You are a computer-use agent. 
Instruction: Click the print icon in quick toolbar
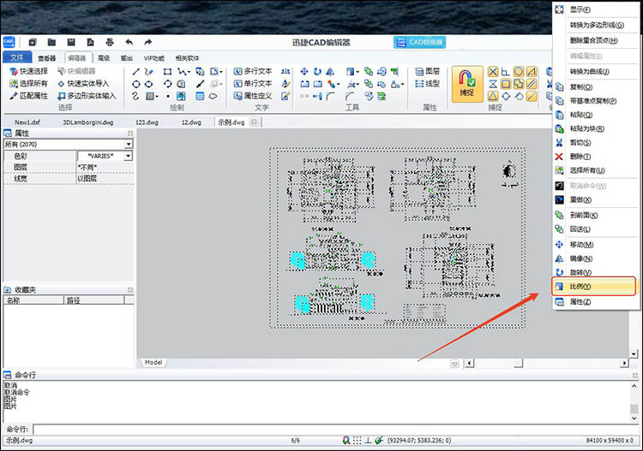pyautogui.click(x=110, y=42)
